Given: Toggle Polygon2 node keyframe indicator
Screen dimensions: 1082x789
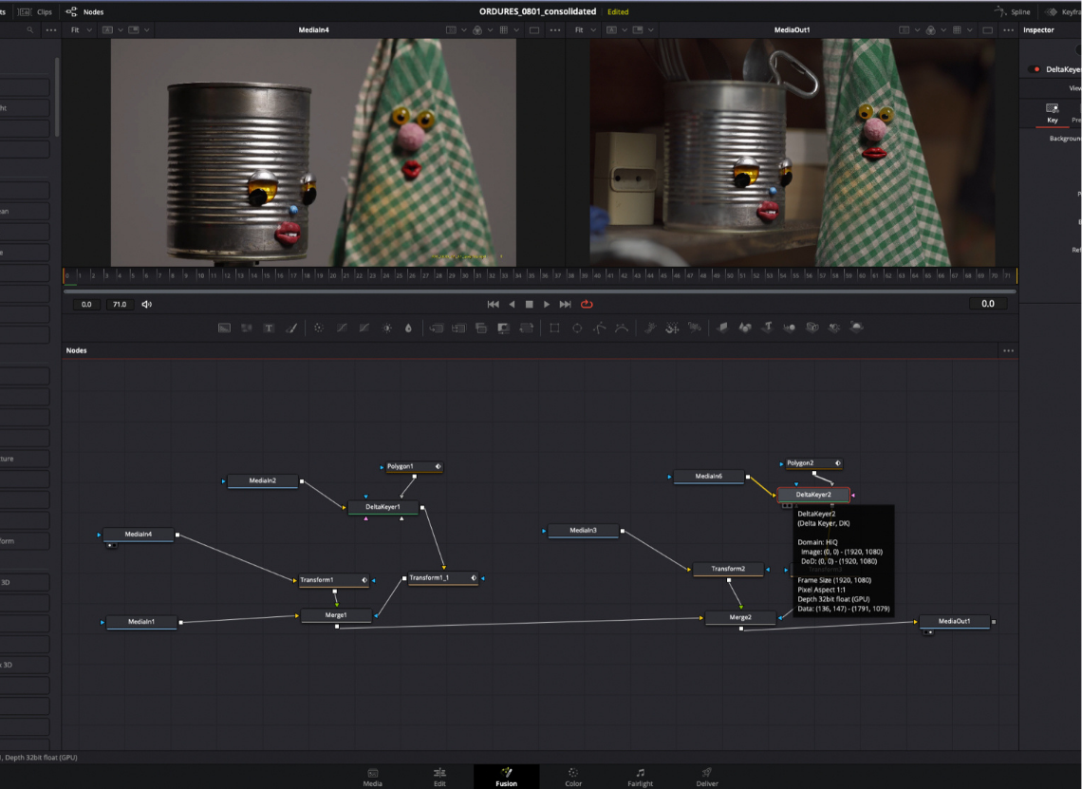Looking at the screenshot, I should point(838,463).
